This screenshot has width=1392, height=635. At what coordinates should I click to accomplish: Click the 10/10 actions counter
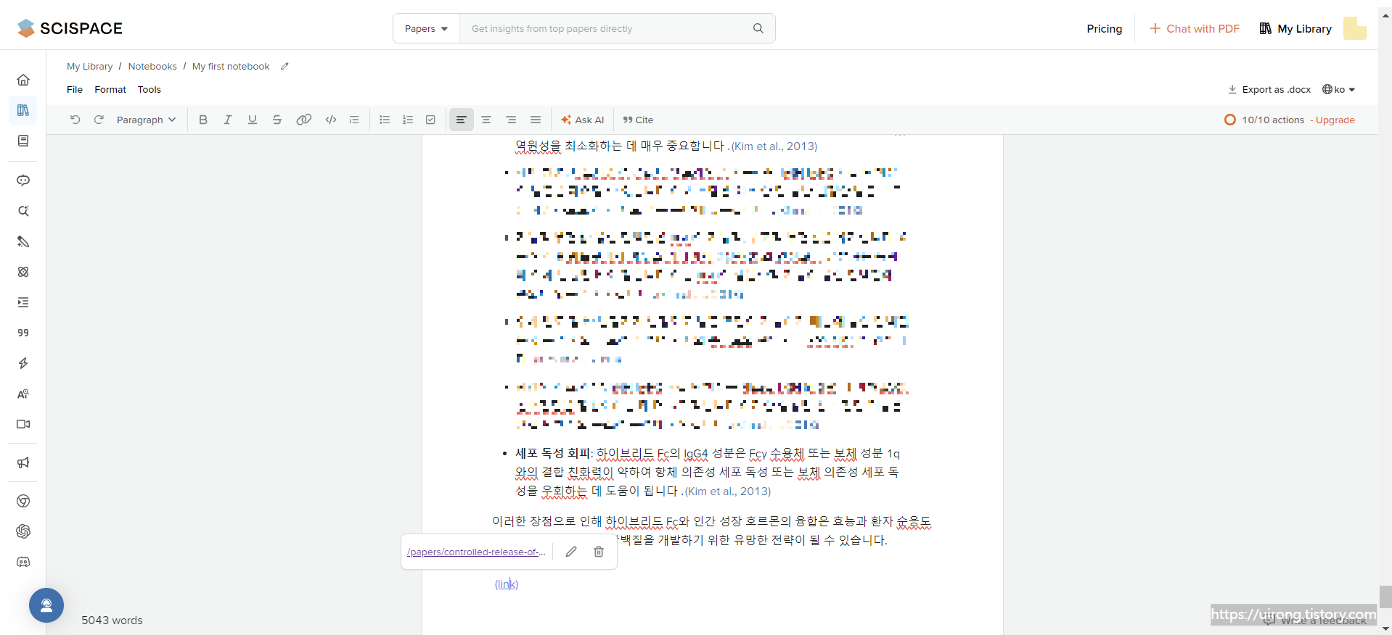coord(1264,120)
